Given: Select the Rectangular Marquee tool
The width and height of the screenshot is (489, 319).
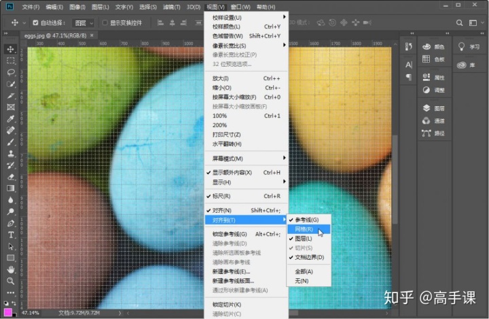Looking at the screenshot, I should pos(11,61).
